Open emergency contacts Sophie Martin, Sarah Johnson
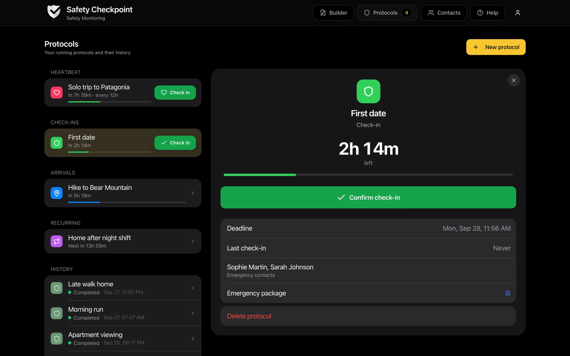 pyautogui.click(x=368, y=271)
